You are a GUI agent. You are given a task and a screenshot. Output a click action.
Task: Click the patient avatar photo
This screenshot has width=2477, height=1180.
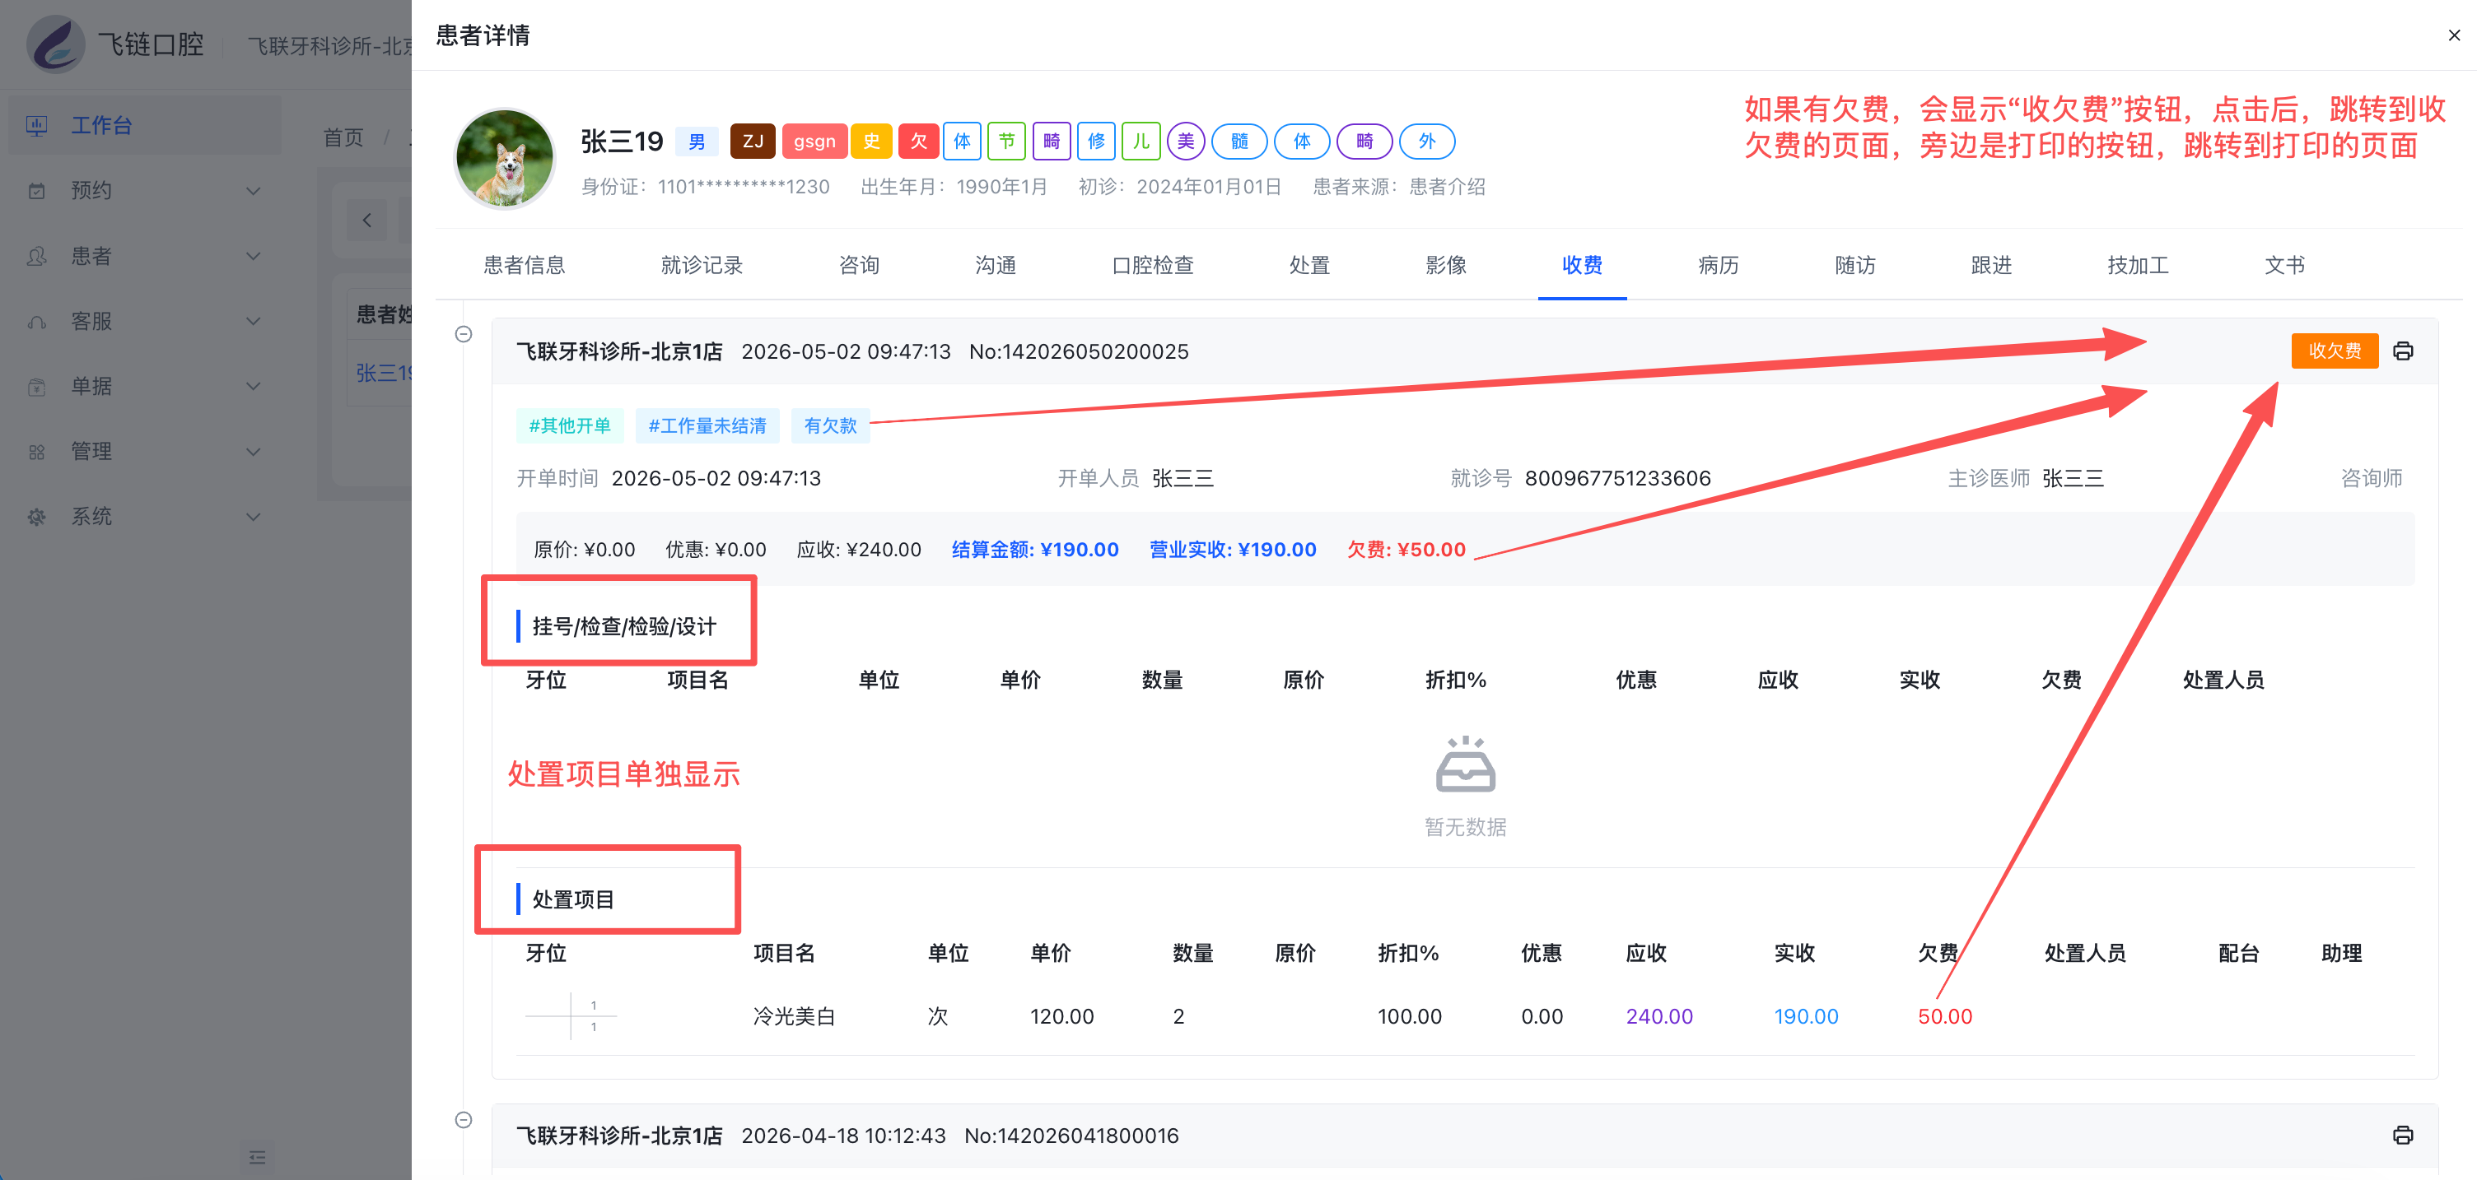coord(504,158)
